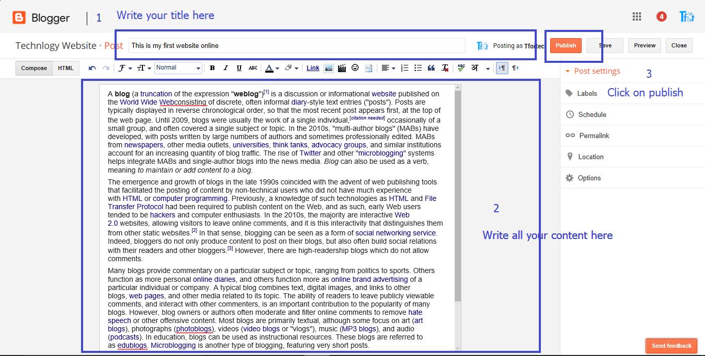Expand the font family dropdown
The image size is (705, 356).
pos(124,68)
